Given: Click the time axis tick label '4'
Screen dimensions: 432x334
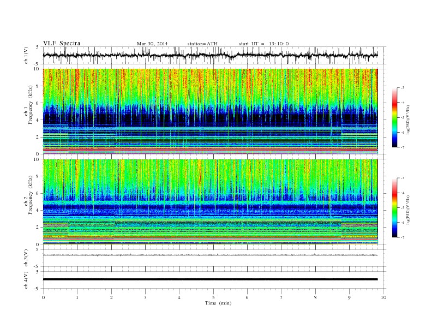Looking at the screenshot, I should [x=179, y=297].
